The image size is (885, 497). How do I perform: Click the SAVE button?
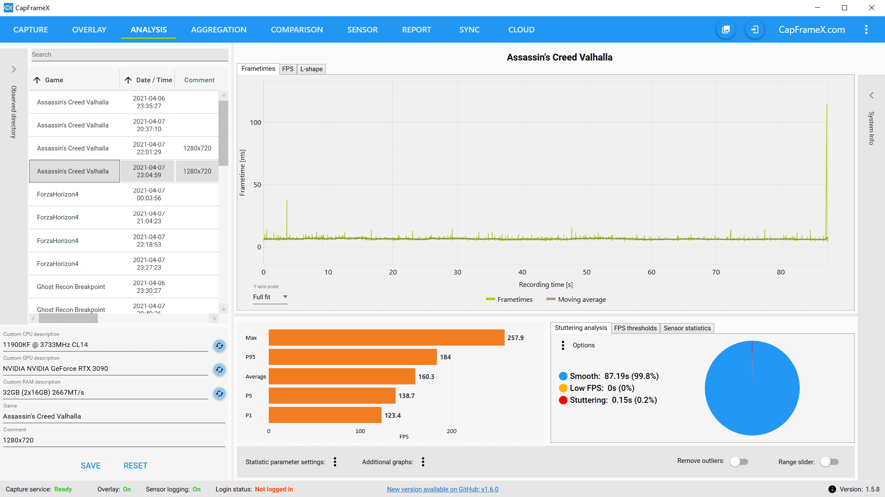coord(90,466)
